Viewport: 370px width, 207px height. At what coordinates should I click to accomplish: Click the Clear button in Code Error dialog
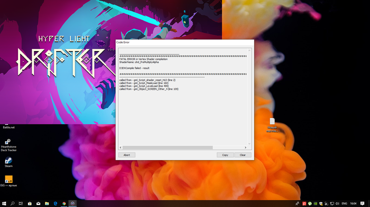point(243,155)
